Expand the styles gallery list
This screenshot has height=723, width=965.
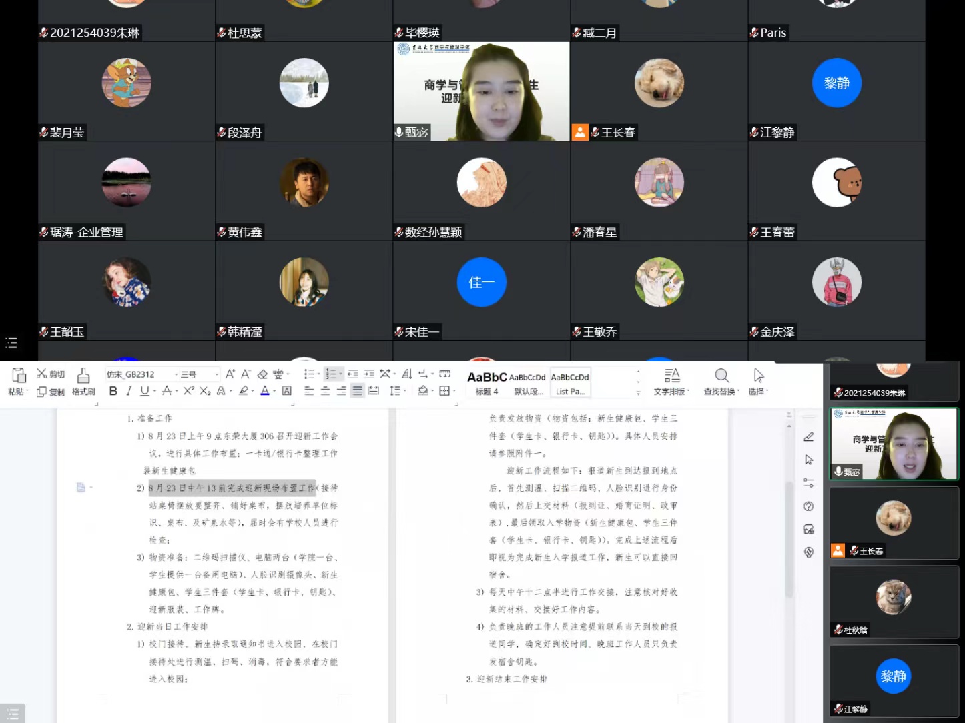click(638, 393)
